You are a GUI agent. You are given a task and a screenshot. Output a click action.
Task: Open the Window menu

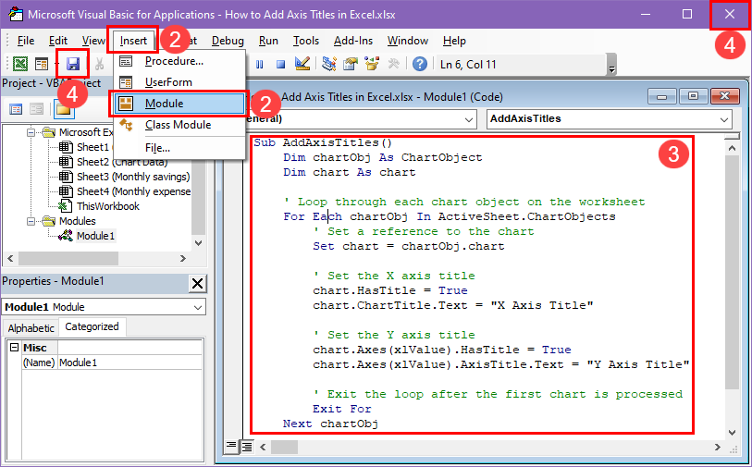coord(408,41)
